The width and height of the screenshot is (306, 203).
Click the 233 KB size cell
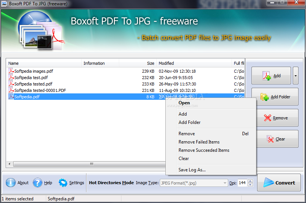click(148, 84)
